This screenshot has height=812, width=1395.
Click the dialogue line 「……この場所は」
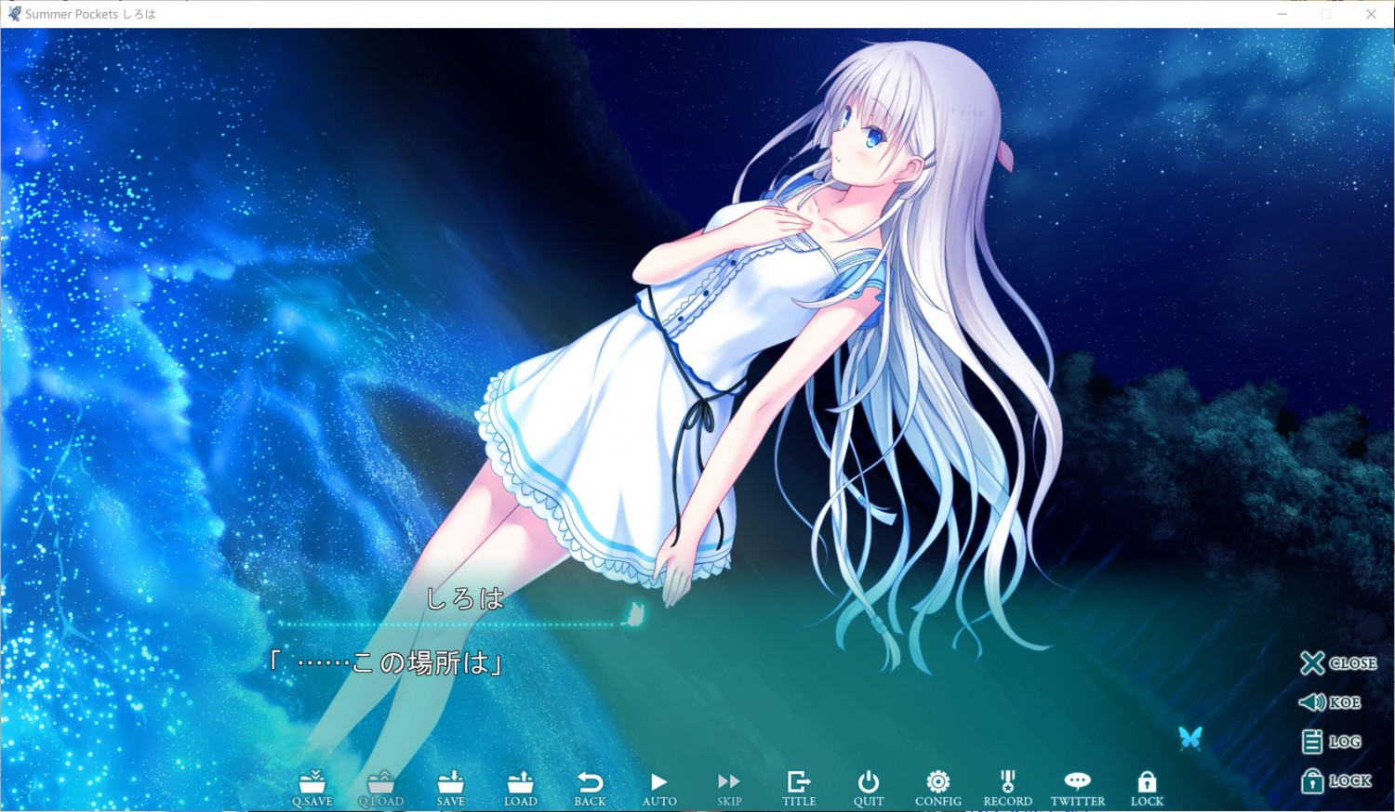click(386, 662)
